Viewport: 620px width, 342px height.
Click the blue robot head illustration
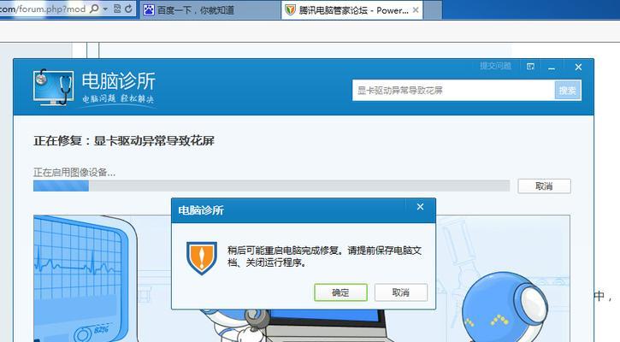505,307
